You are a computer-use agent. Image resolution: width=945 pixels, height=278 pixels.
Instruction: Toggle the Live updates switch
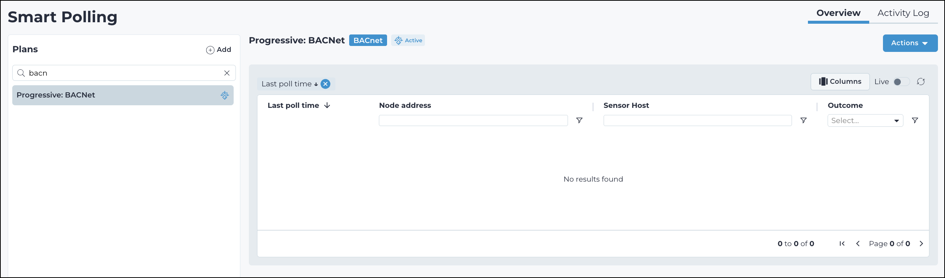tap(902, 82)
